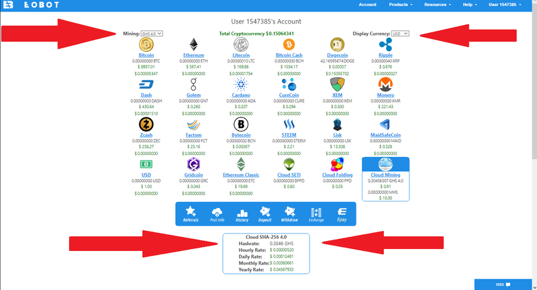The width and height of the screenshot is (537, 290).
Task: Click the Bitcoin coin icon
Action: 146,44
